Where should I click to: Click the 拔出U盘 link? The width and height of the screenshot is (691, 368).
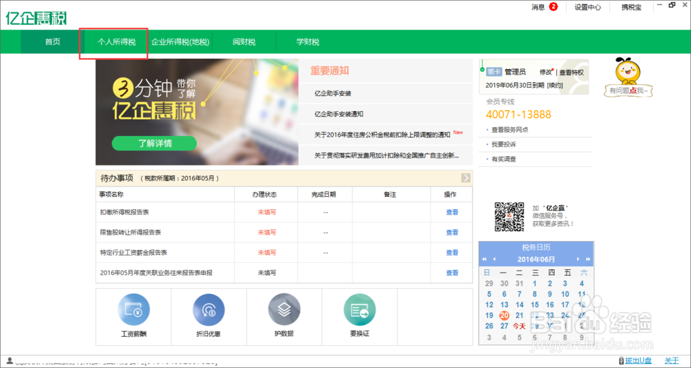[x=638, y=360]
